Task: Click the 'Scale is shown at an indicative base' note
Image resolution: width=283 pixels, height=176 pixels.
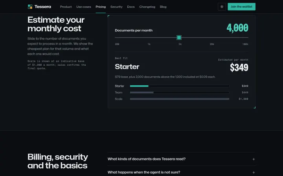Action: click(x=57, y=65)
